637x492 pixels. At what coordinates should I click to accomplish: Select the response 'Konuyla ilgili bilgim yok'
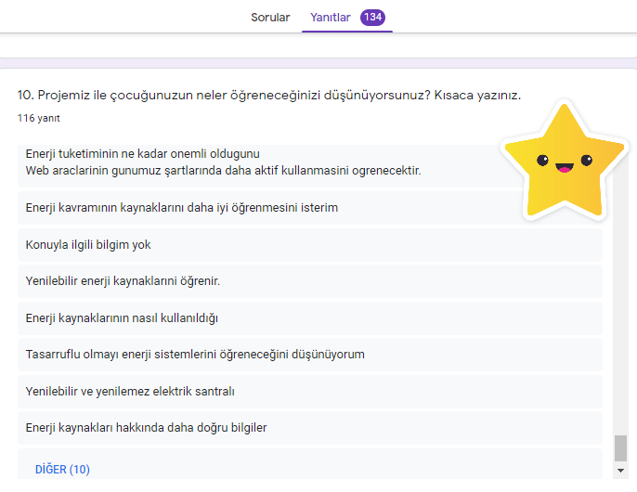[310, 244]
